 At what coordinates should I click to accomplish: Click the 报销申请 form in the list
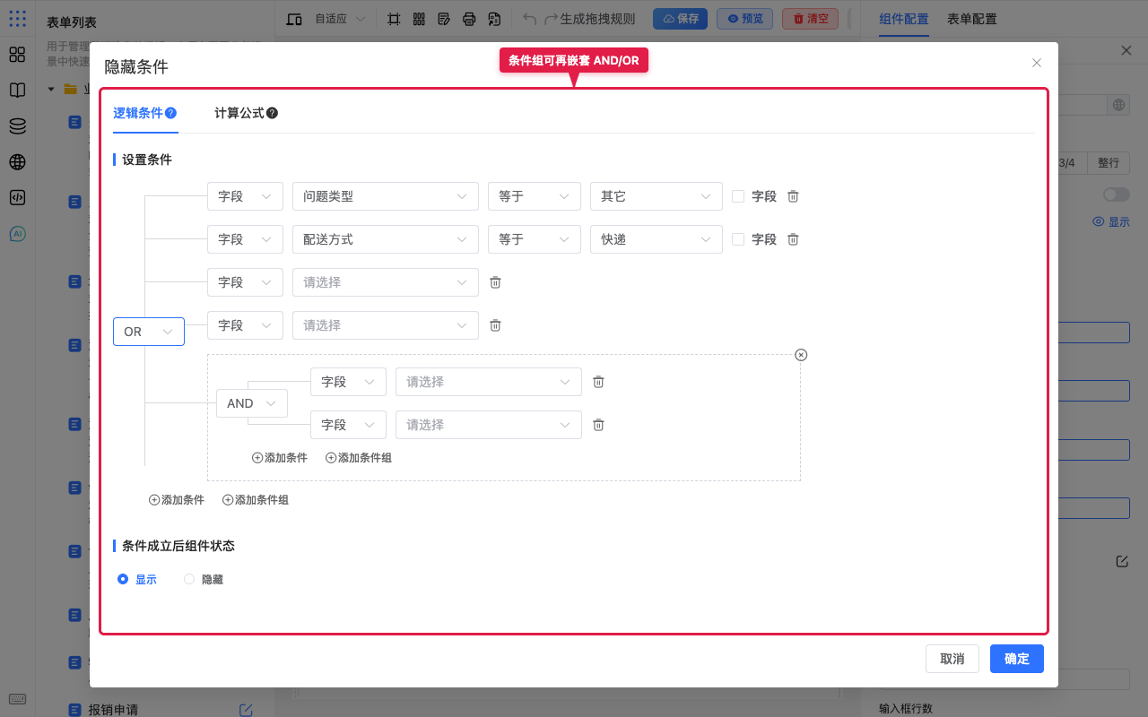[113, 710]
